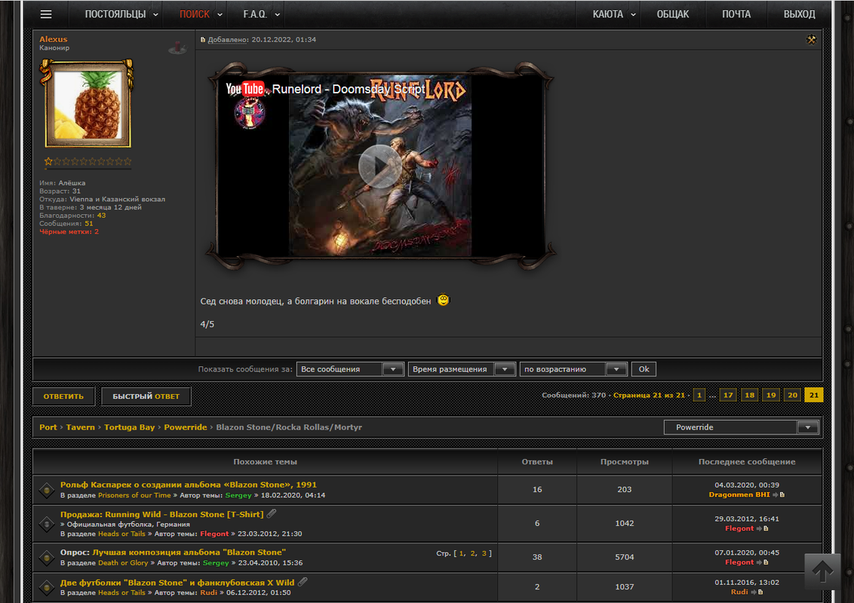The height and width of the screenshot is (603, 854).
Task: Click Alexus pineapple avatar image
Action: (88, 103)
